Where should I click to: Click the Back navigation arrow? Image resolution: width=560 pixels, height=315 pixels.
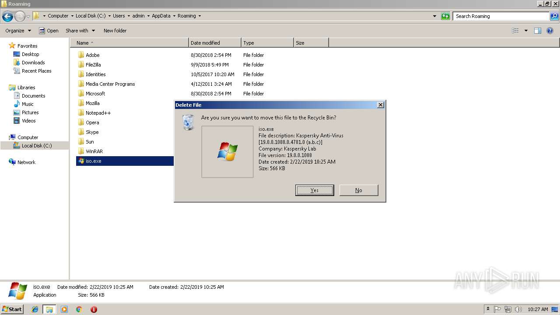7,17
